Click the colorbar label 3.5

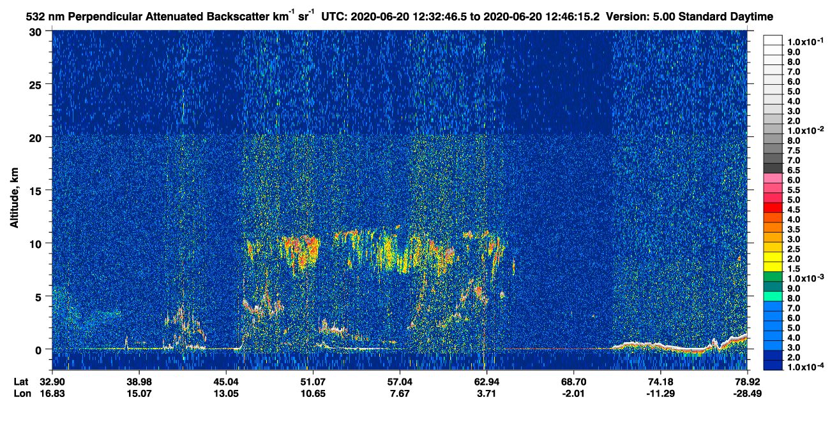point(795,228)
